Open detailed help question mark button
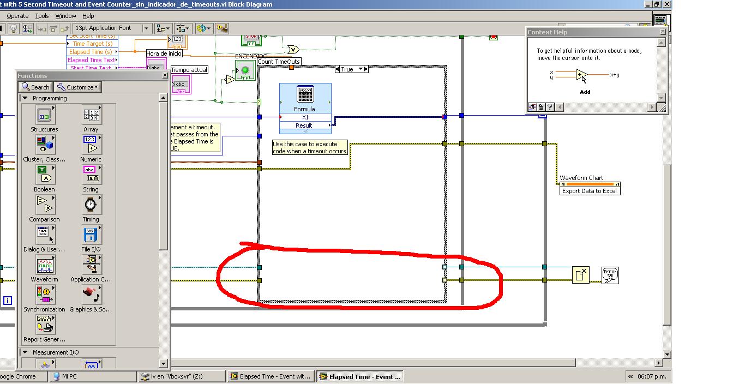Image resolution: width=745 pixels, height=384 pixels. (x=550, y=107)
